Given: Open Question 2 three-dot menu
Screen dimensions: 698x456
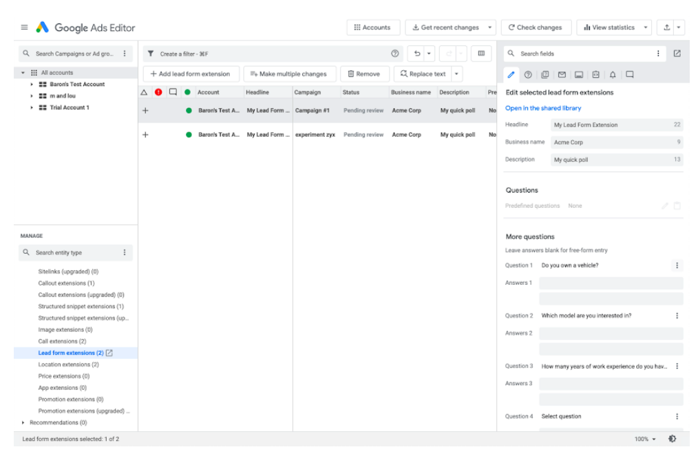Looking at the screenshot, I should [x=677, y=316].
